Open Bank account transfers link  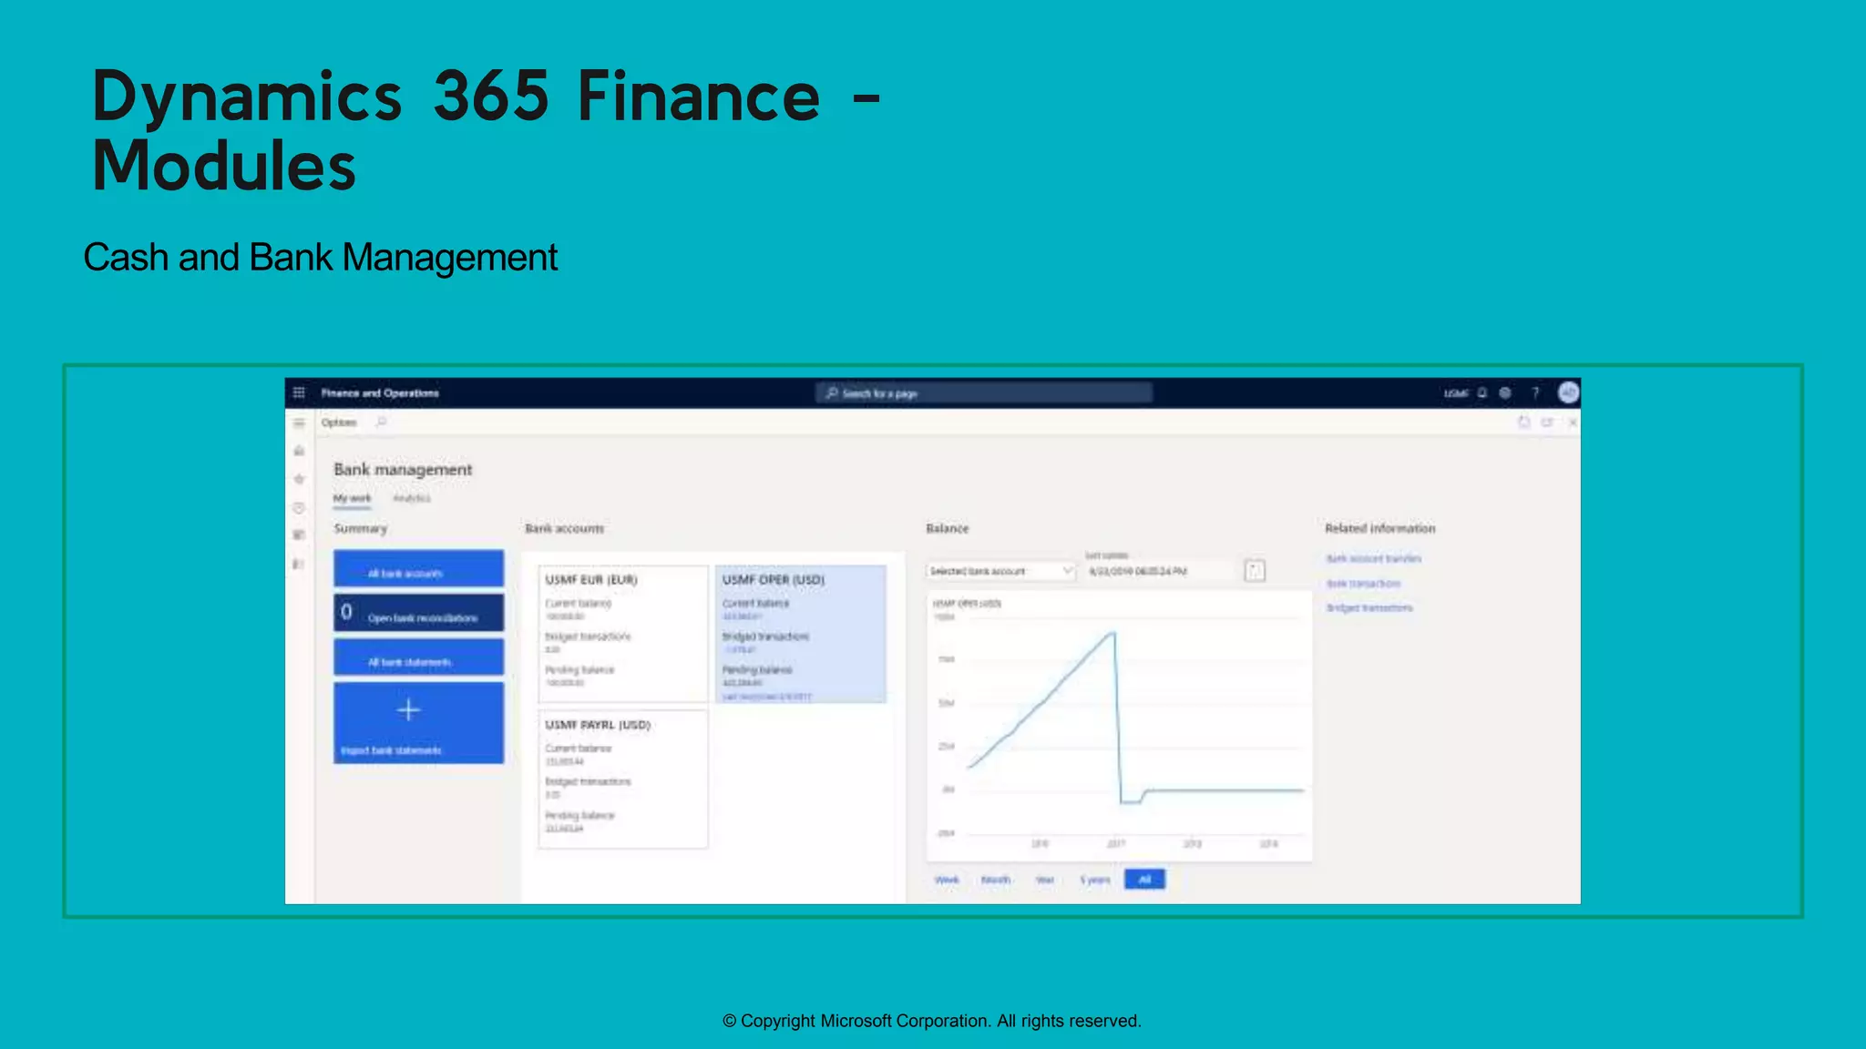(1374, 558)
